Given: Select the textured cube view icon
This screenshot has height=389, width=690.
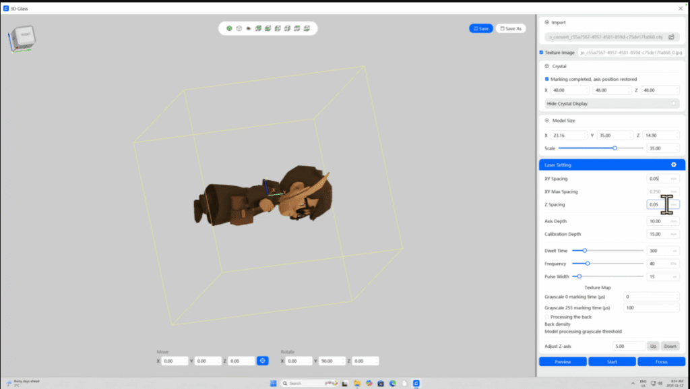Looking at the screenshot, I should 230,28.
